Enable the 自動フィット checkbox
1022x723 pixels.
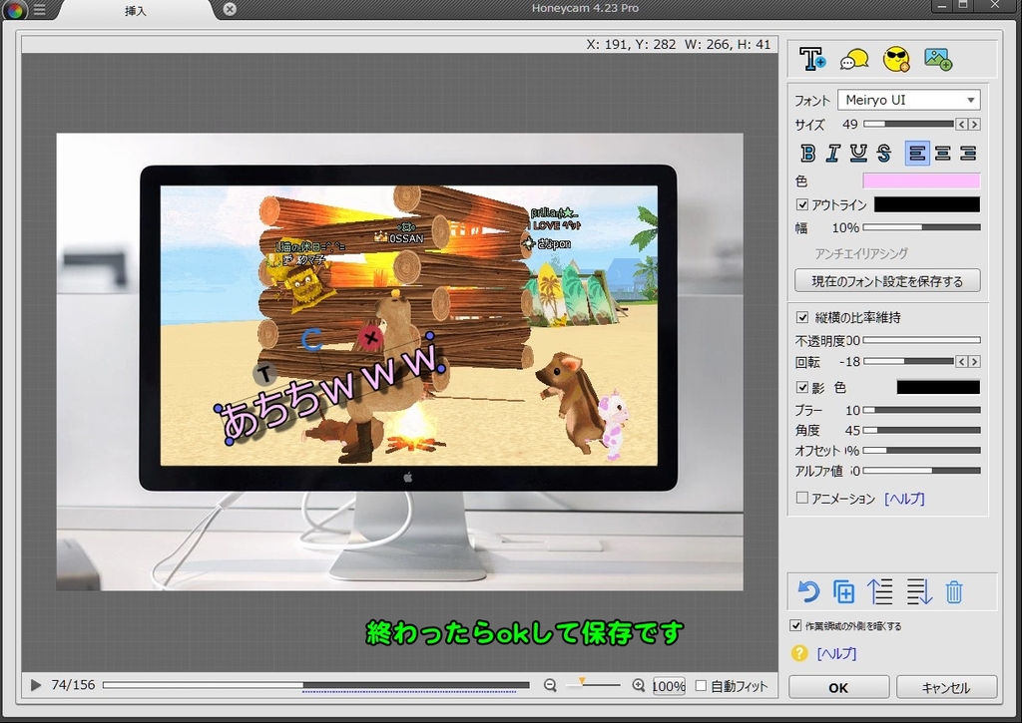pyautogui.click(x=701, y=685)
